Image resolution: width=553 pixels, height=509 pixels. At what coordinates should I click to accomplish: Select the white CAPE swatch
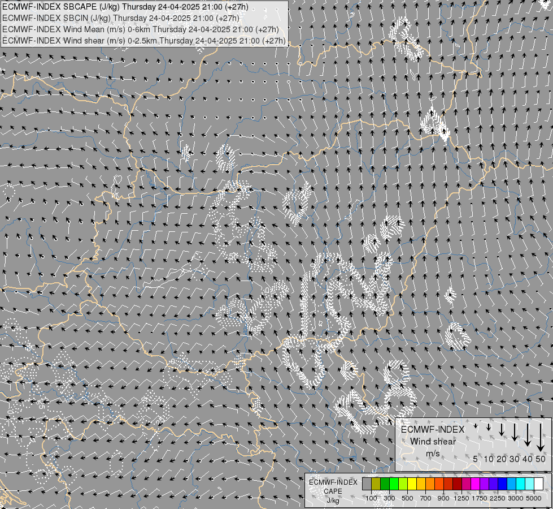[x=539, y=484]
